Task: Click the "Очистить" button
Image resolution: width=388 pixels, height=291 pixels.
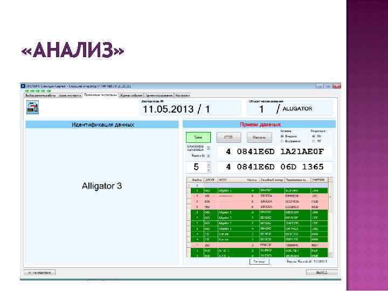Action: (259, 137)
